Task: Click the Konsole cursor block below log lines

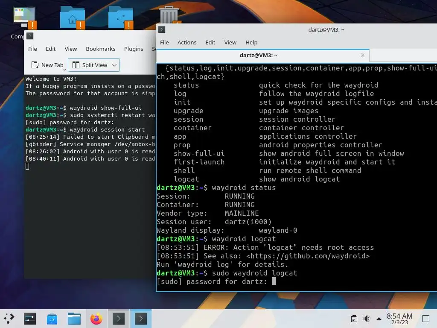Action: click(27, 166)
